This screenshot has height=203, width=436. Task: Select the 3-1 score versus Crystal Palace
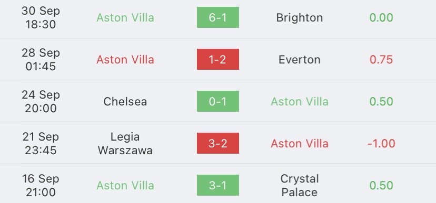tap(217, 185)
